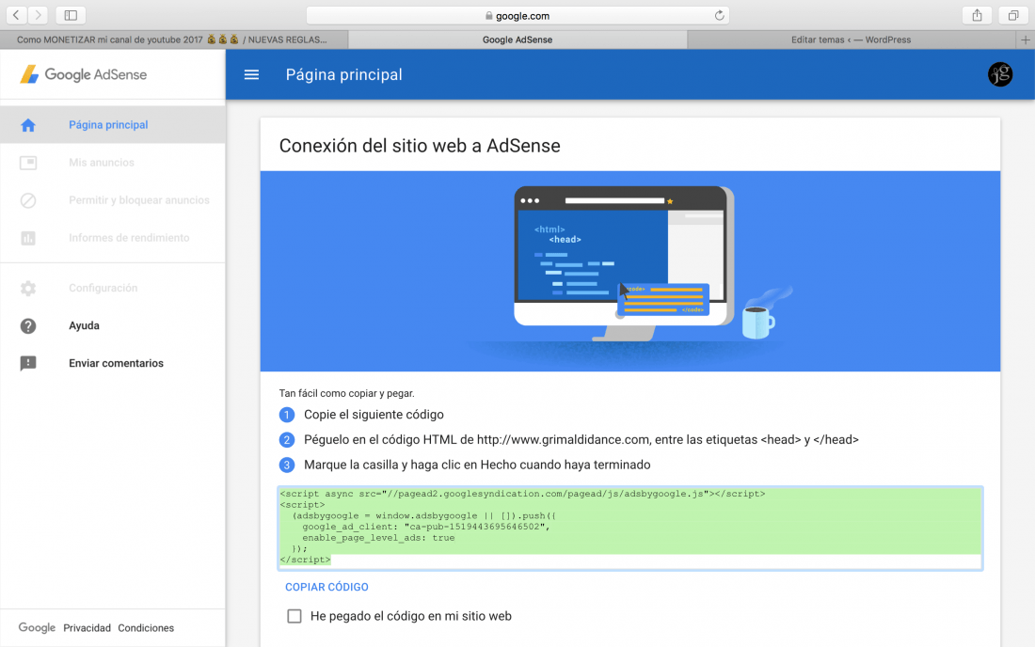Click the lock icon in address bar

(x=488, y=15)
